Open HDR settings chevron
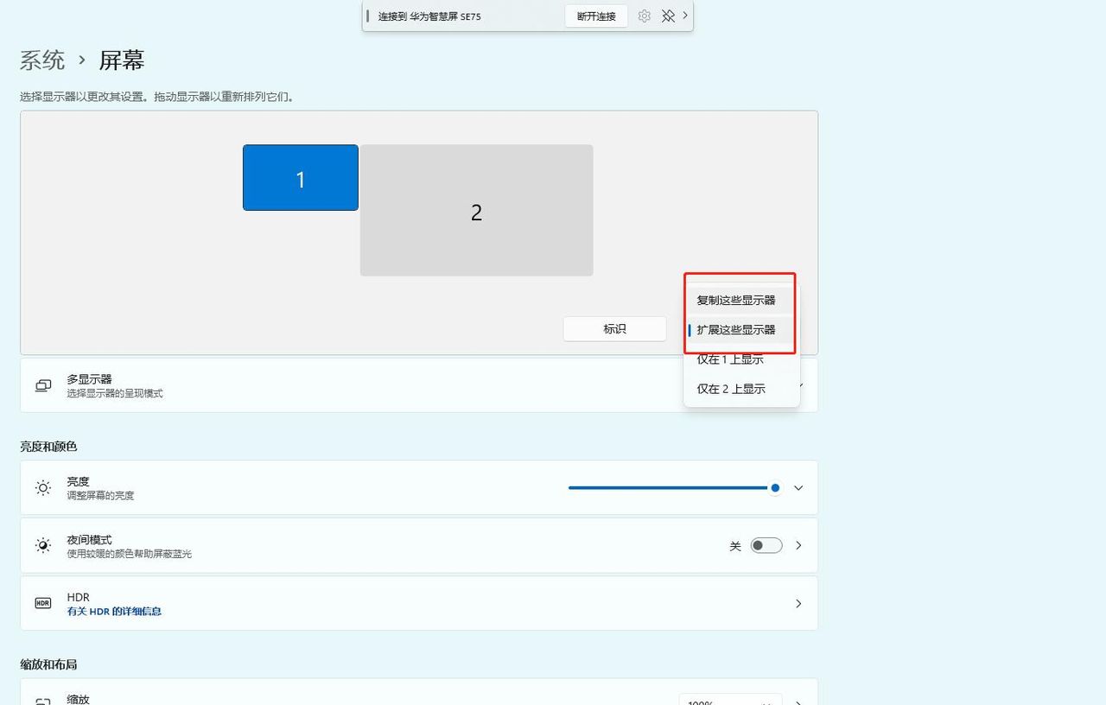Image resolution: width=1106 pixels, height=705 pixels. pos(798,603)
